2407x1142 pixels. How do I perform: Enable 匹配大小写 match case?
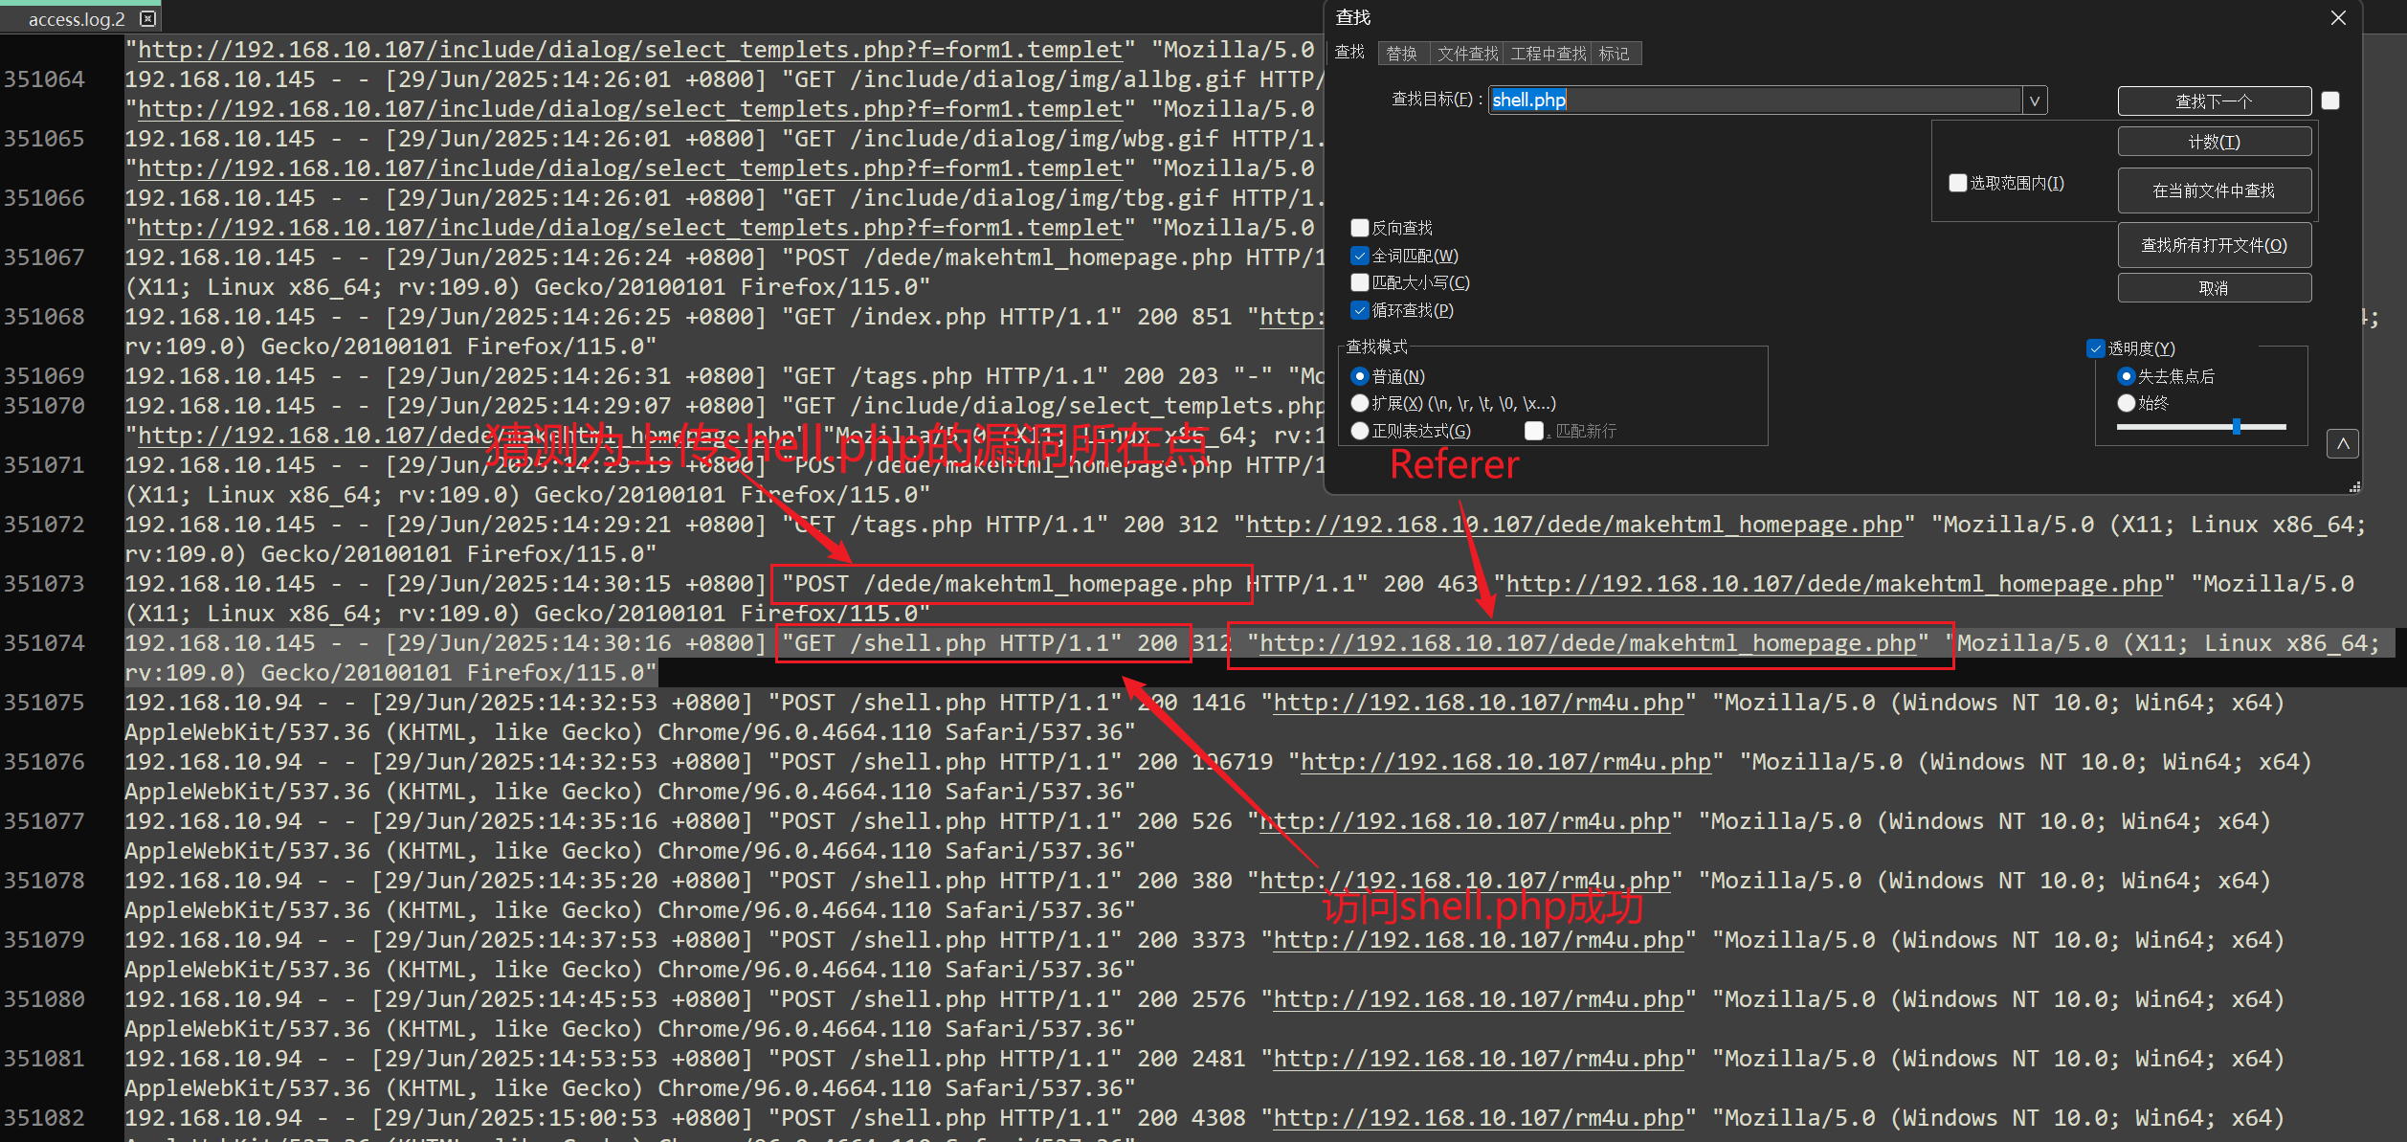coord(1360,282)
